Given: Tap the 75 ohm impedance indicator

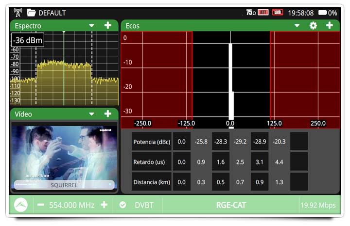Looking at the screenshot, I should tap(251, 13).
